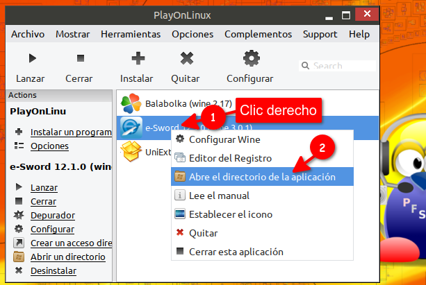Click red X icon beside Quitar menu entry
This screenshot has height=285, width=426.
(180, 232)
